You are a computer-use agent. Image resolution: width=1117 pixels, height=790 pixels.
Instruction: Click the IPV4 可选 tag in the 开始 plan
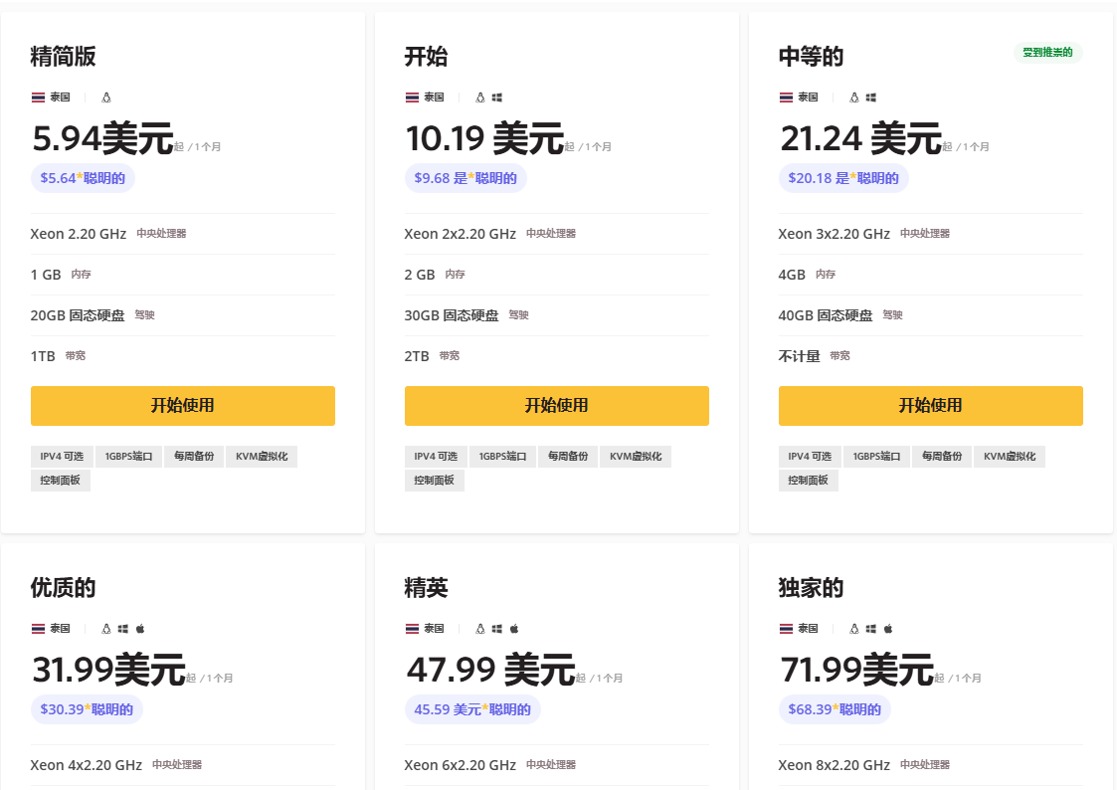pyautogui.click(x=436, y=457)
